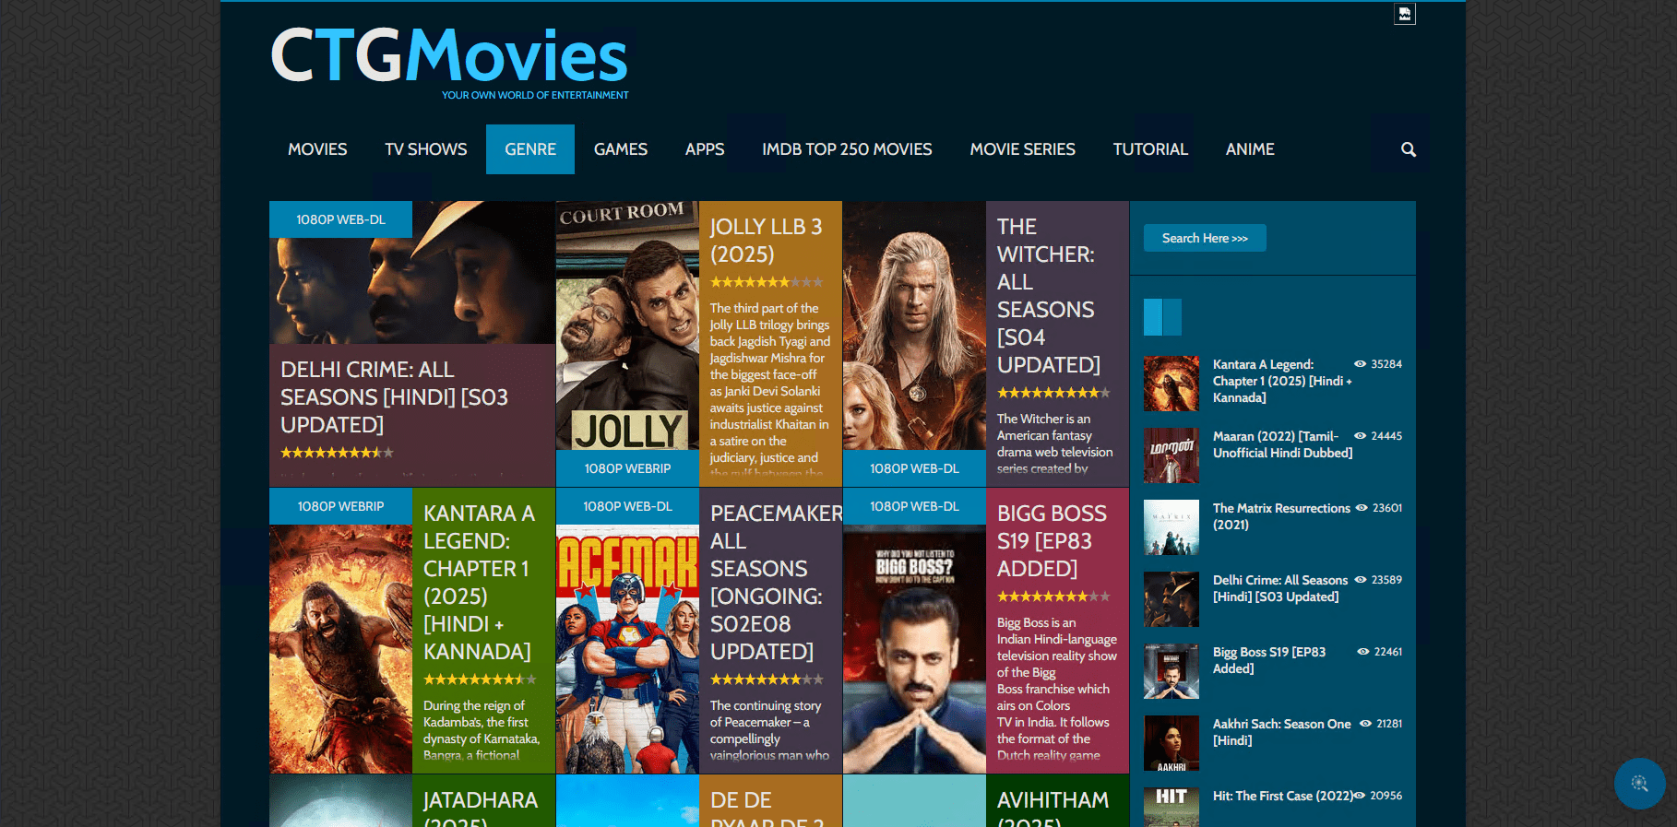Click the 1080P WEB-DL tag on Delhi Crime

coord(340,219)
